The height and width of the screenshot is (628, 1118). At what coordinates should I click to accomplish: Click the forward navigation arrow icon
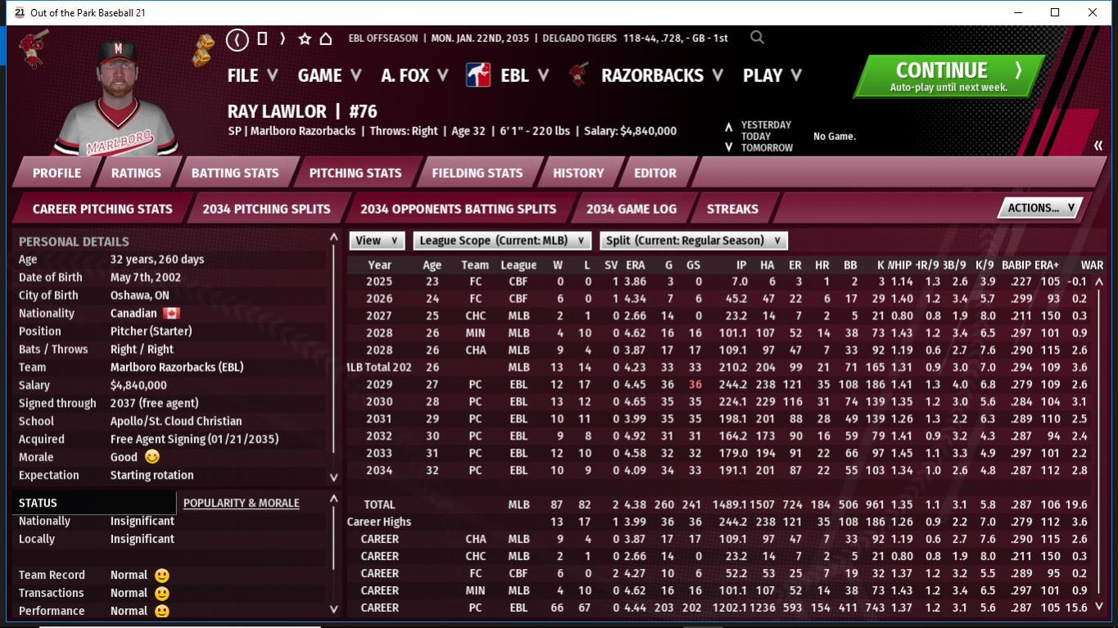click(283, 38)
